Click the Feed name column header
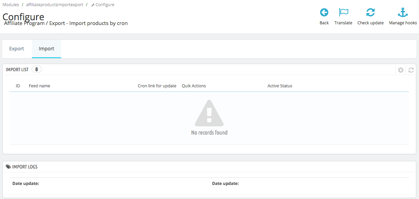The width and height of the screenshot is (419, 199). pyautogui.click(x=39, y=86)
